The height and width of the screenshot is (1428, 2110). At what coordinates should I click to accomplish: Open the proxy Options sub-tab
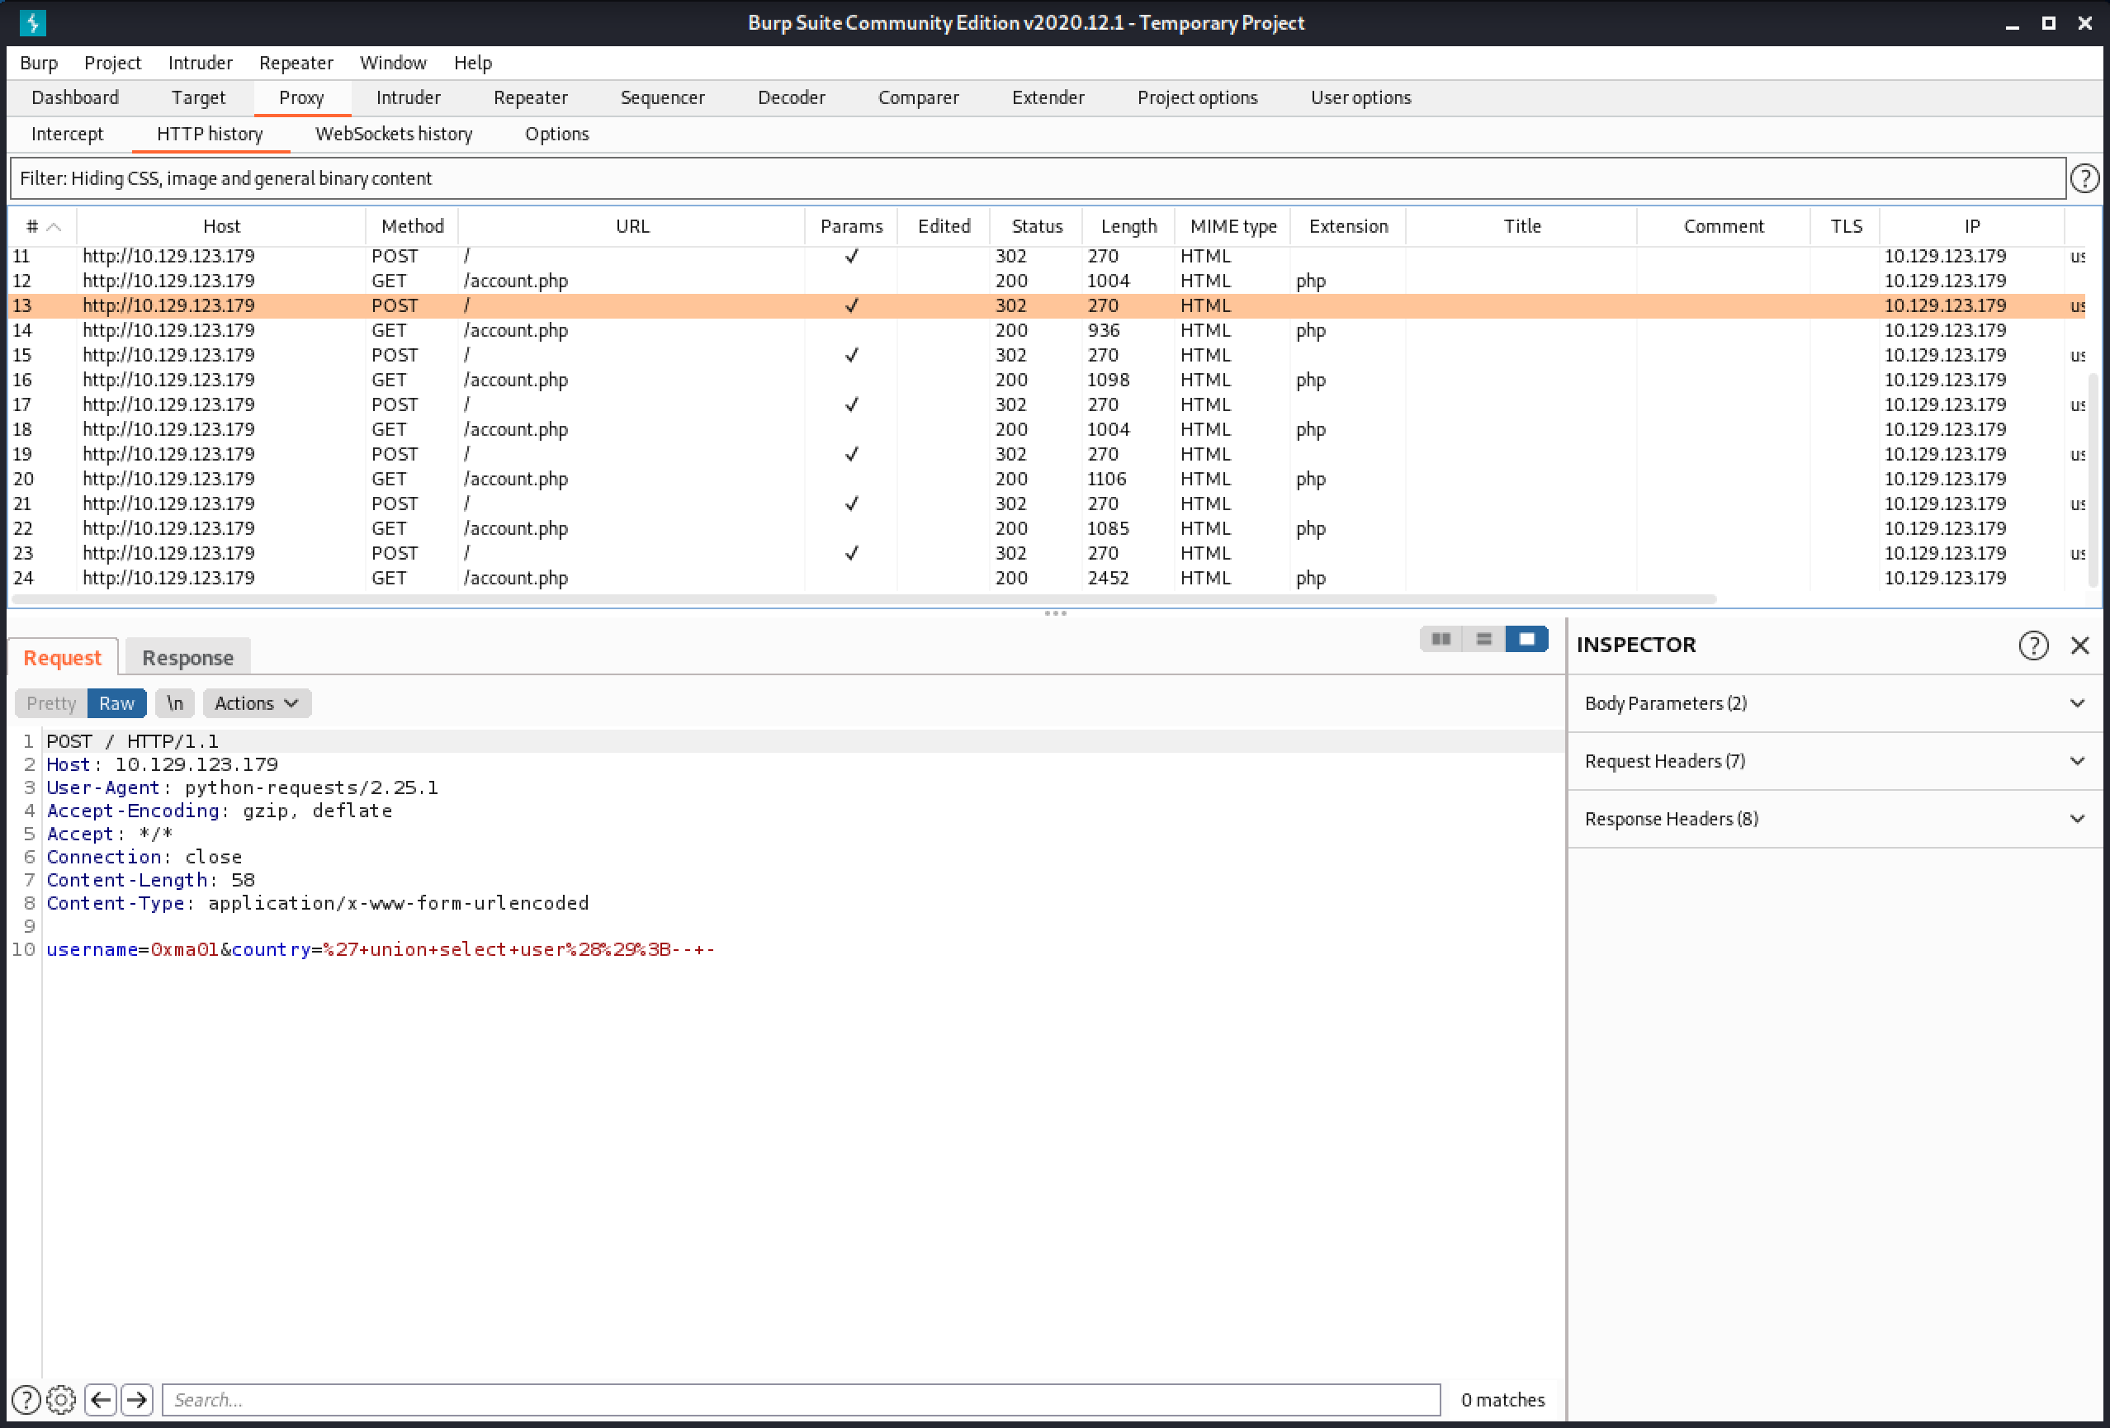[x=556, y=134]
